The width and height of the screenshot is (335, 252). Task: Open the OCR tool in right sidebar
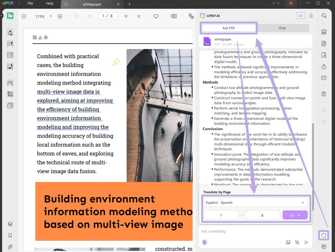click(324, 32)
